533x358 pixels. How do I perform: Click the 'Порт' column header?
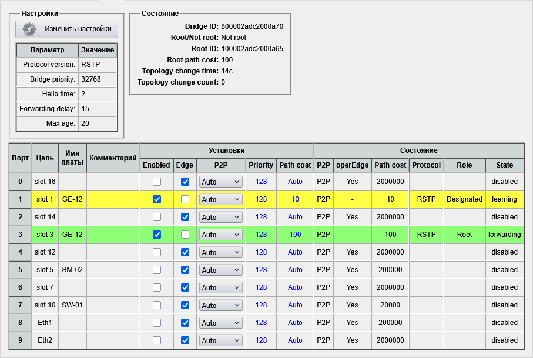(21, 158)
